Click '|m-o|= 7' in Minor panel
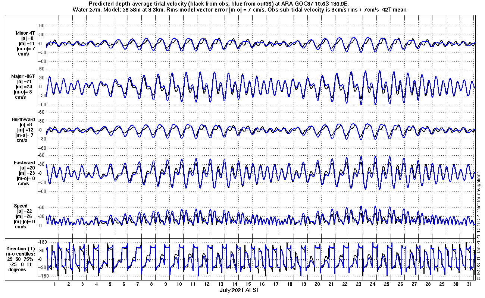 tap(26, 48)
